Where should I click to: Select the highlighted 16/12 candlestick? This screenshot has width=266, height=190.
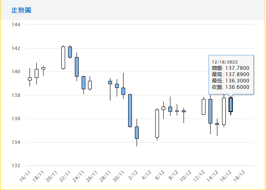[x=230, y=105]
